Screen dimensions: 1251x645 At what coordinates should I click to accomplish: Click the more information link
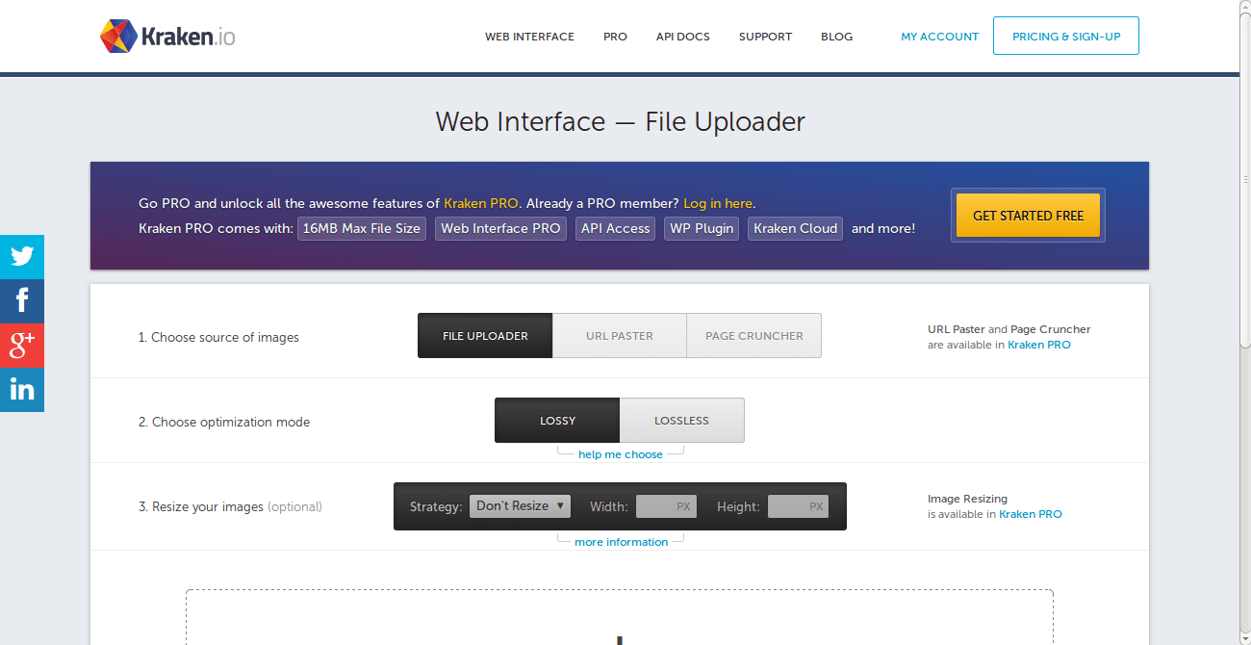pos(621,542)
